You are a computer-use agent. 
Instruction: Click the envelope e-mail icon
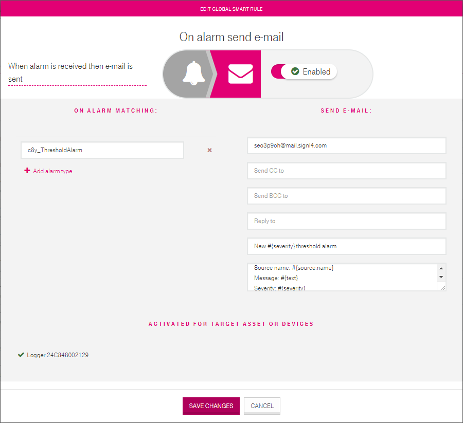coord(240,73)
